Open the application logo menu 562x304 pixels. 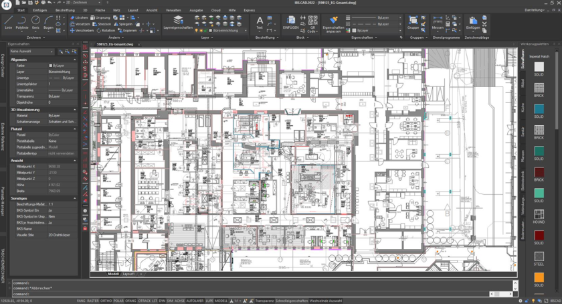coord(7,4)
